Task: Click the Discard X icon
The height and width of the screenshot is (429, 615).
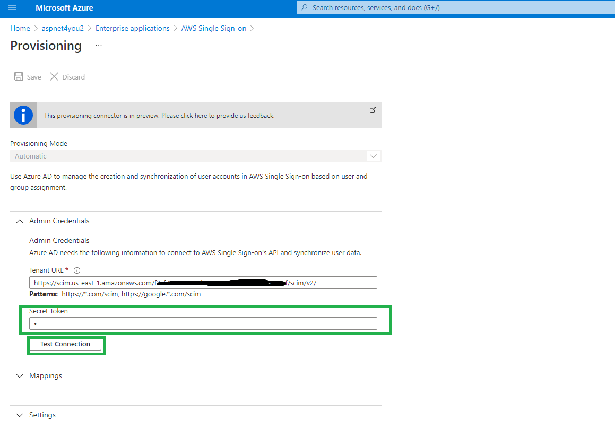Action: 54,76
